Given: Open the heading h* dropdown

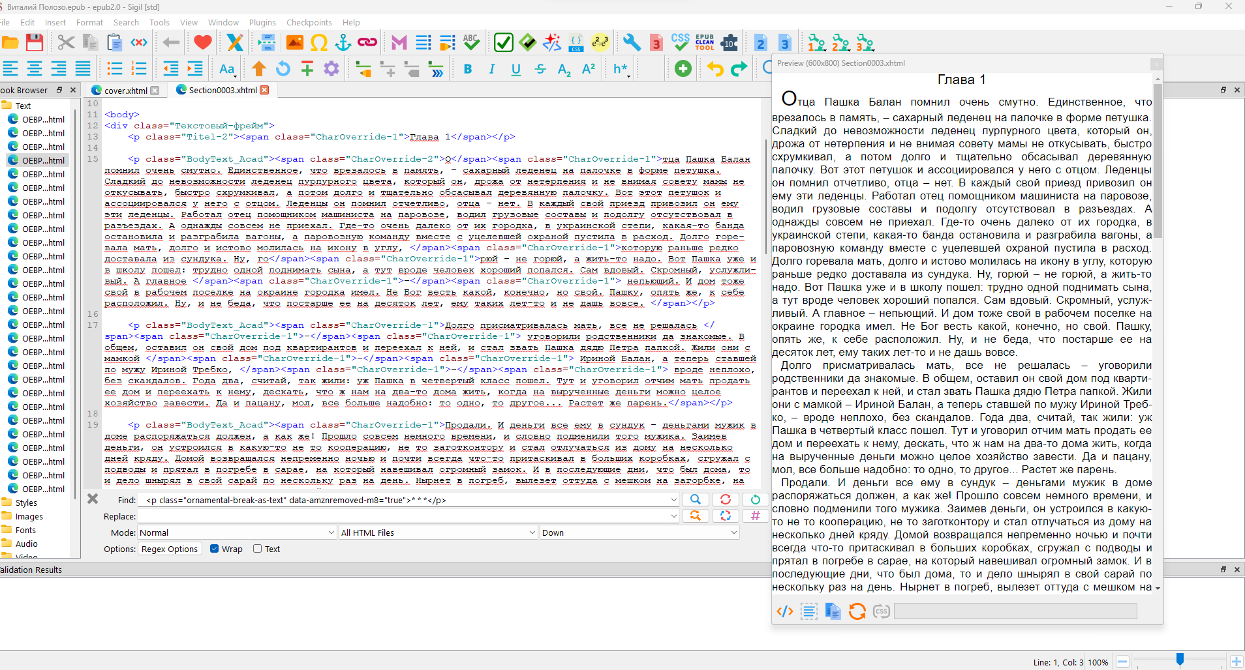Looking at the screenshot, I should click(621, 69).
